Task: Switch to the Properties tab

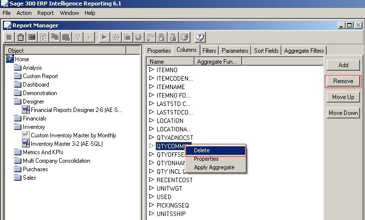Action: tap(159, 51)
